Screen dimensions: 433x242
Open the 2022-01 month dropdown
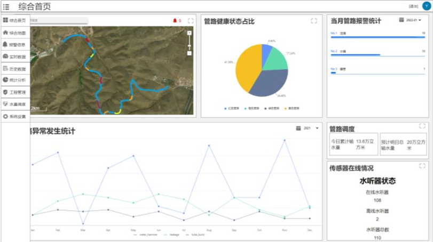411,20
